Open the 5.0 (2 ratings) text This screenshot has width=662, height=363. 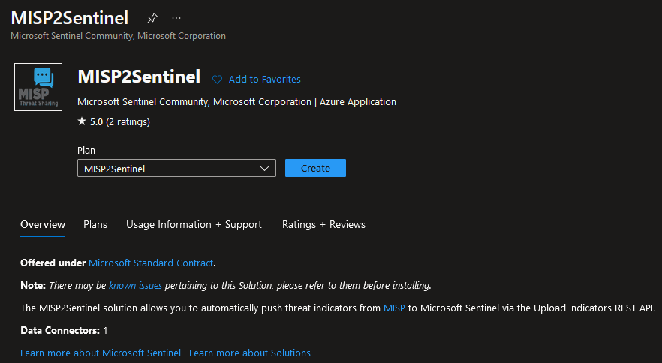(x=120, y=122)
